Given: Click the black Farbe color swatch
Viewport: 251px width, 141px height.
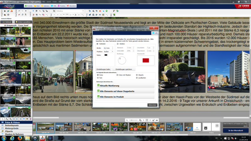Looking at the screenshot, I should pos(106,55).
